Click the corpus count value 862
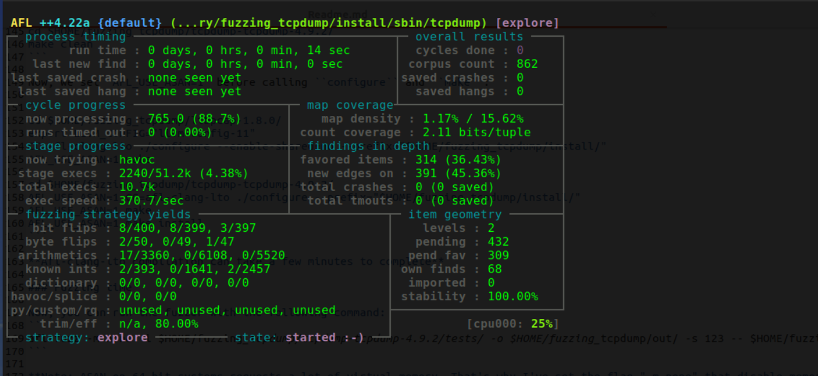The width and height of the screenshot is (818, 376). point(527,64)
